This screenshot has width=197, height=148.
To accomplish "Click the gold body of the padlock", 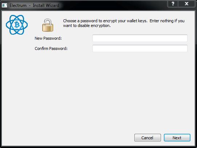I will pos(48,28).
